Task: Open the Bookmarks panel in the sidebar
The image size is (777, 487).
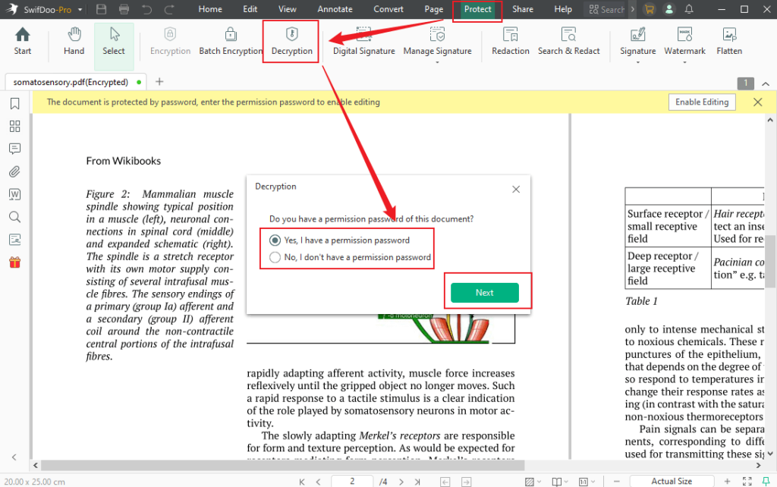Action: [14, 103]
